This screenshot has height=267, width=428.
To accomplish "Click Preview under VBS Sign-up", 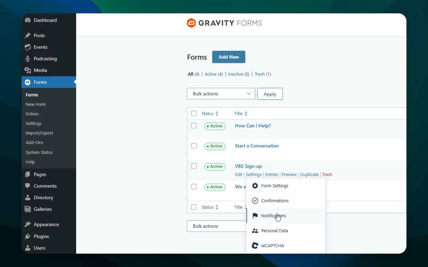I will coord(289,175).
